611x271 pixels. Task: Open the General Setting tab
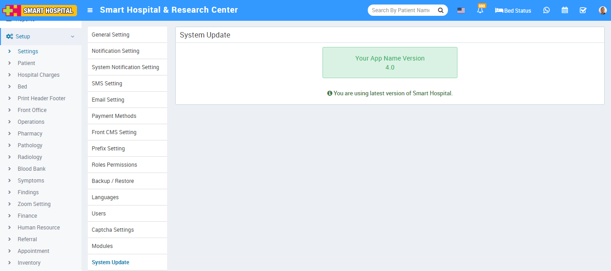coord(111,35)
